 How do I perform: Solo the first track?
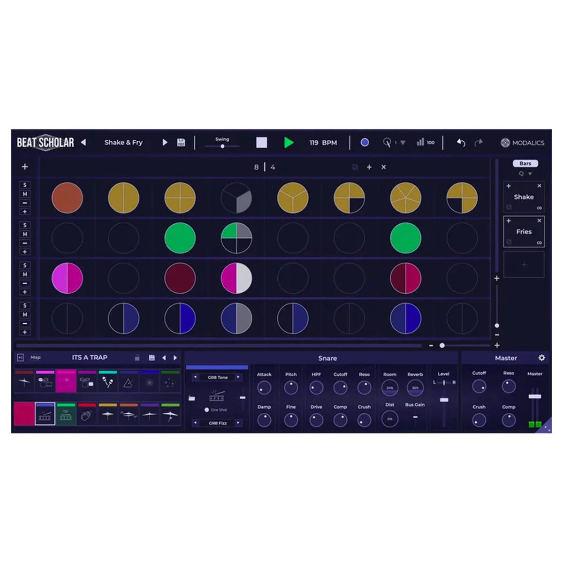[x=25, y=185]
